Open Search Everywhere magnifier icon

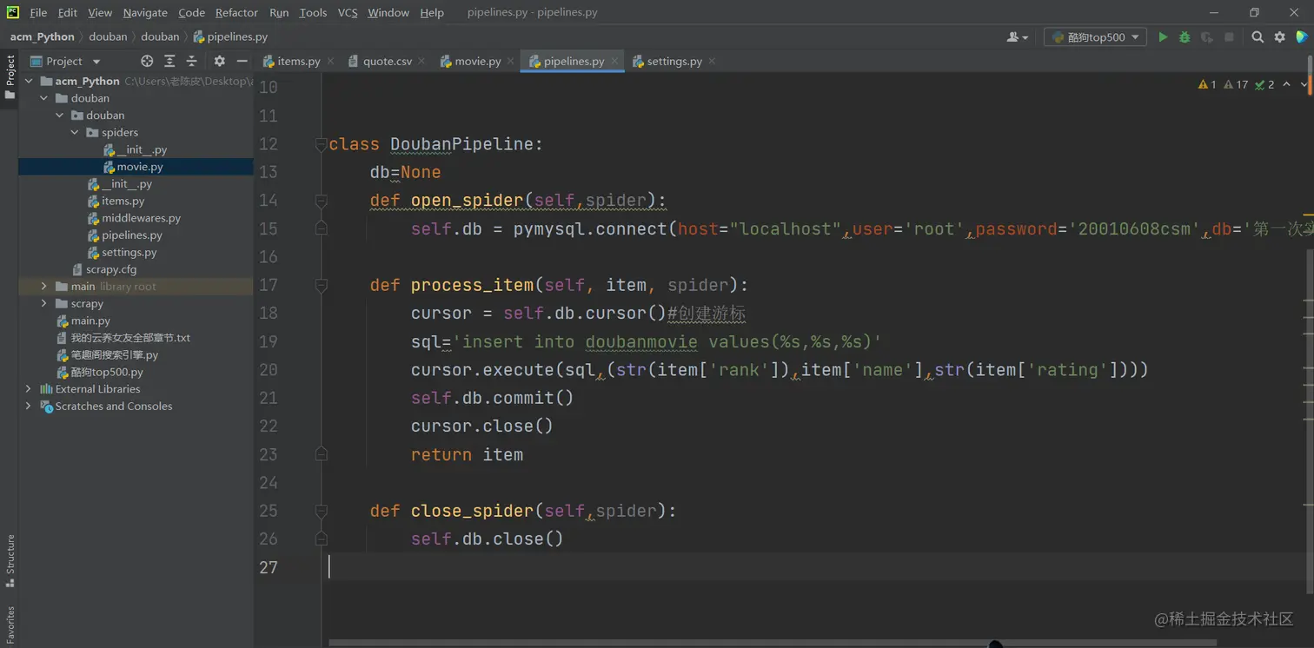pyautogui.click(x=1258, y=37)
